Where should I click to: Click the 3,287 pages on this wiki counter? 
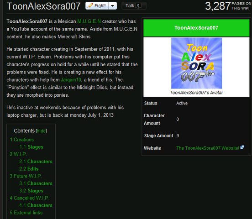pos(228,6)
